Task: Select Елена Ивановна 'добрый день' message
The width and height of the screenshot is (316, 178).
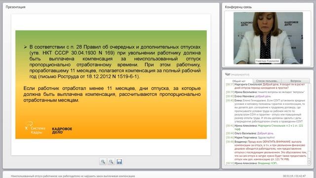Action: (248, 96)
